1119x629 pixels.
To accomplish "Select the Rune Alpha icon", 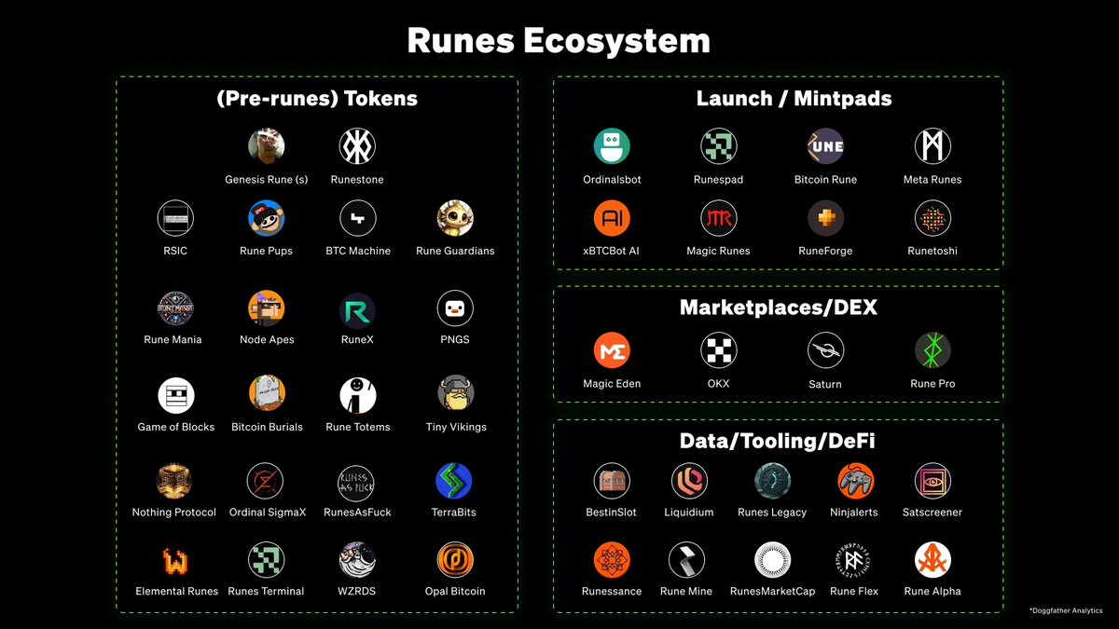I will (x=932, y=560).
